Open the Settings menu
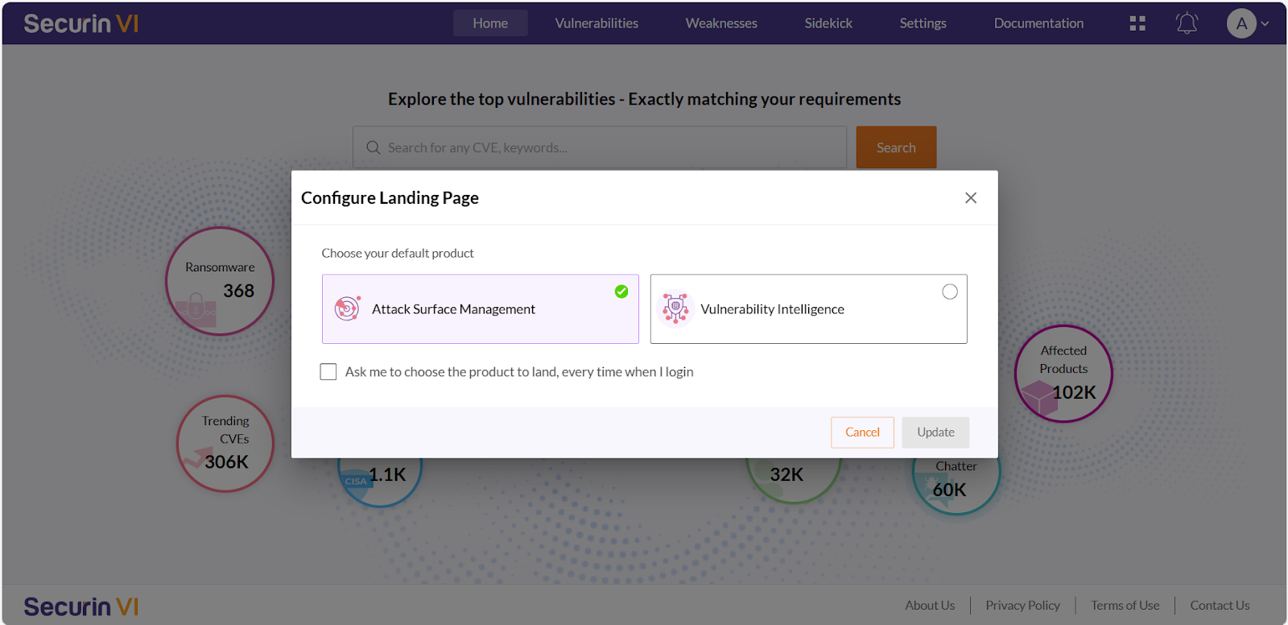 pos(923,23)
